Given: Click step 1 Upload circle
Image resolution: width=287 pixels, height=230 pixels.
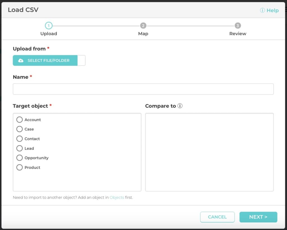Looking at the screenshot, I should [48, 26].
